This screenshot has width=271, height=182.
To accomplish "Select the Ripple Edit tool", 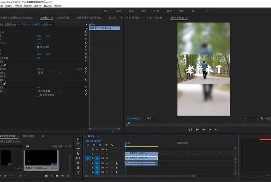I will pos(78,148).
